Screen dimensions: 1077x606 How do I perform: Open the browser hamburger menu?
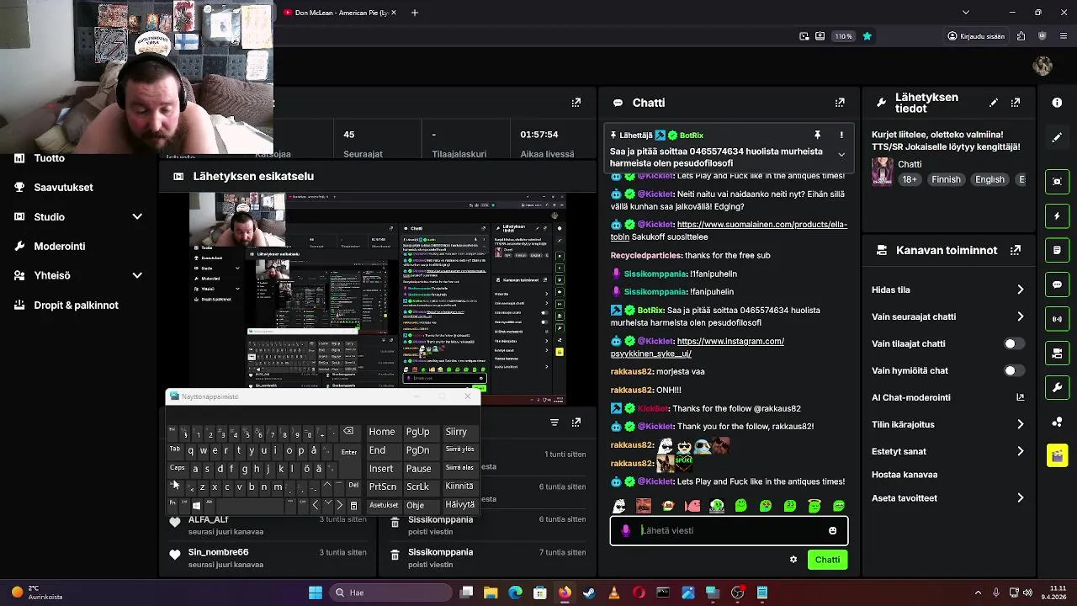point(1064,36)
